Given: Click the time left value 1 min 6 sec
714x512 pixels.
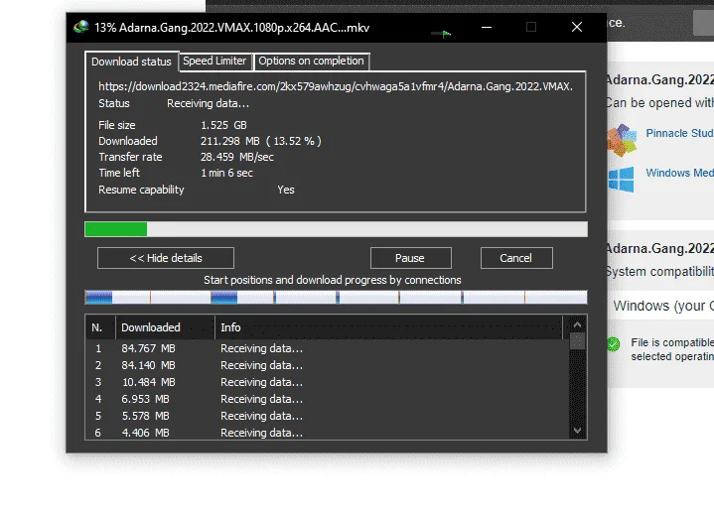Looking at the screenshot, I should tap(226, 173).
